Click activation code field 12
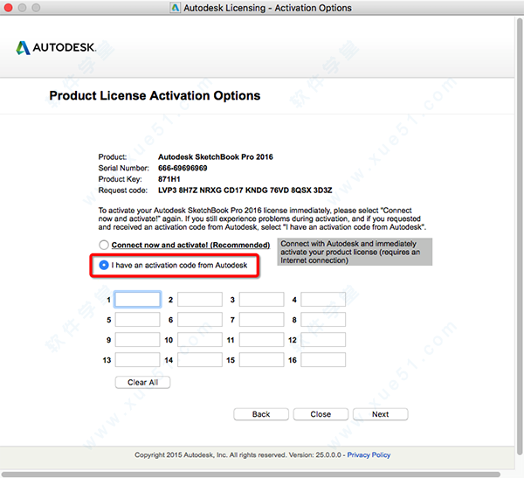 (x=323, y=340)
